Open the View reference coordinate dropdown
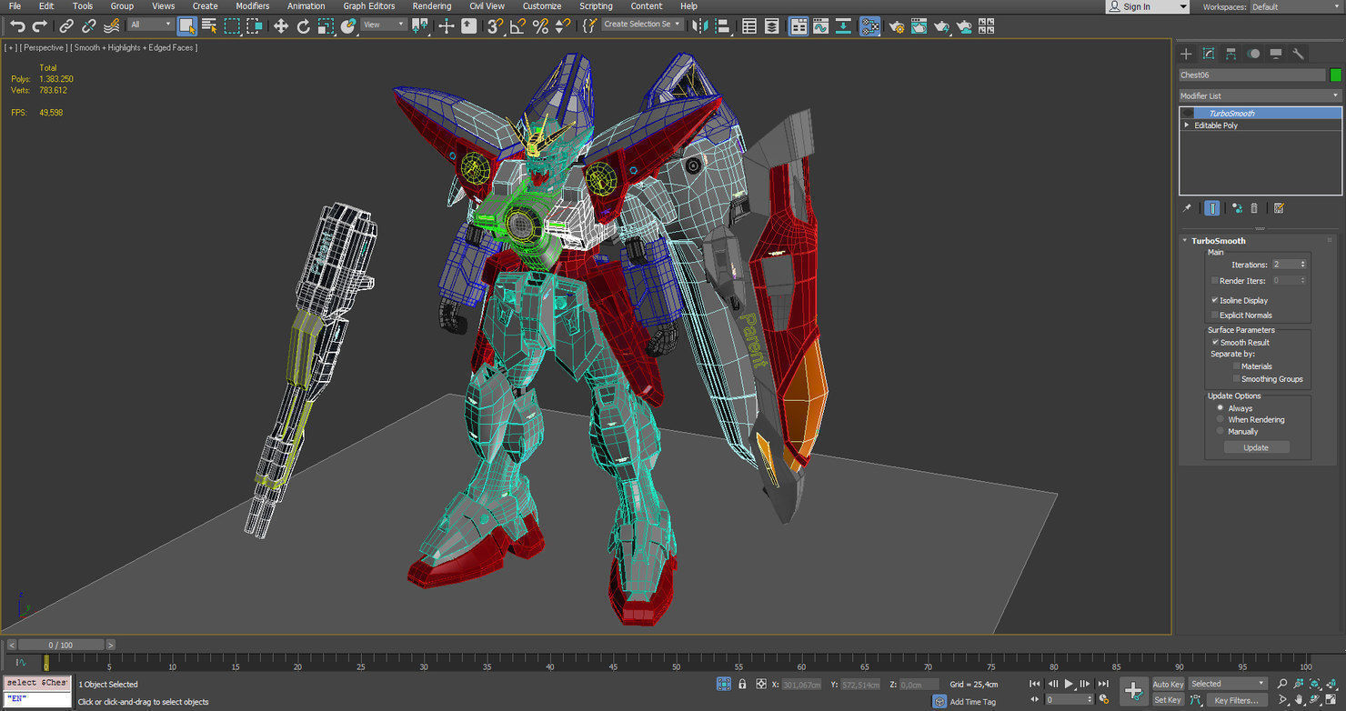 point(384,25)
